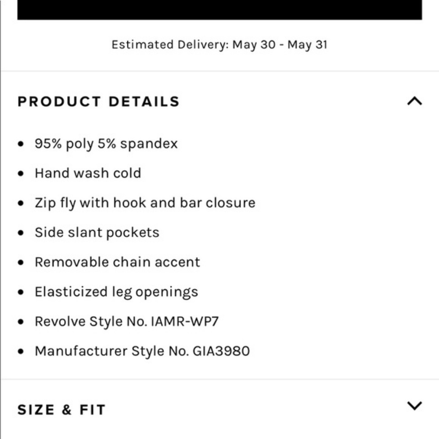Click the bullet before Side slant pockets

pyautogui.click(x=21, y=233)
